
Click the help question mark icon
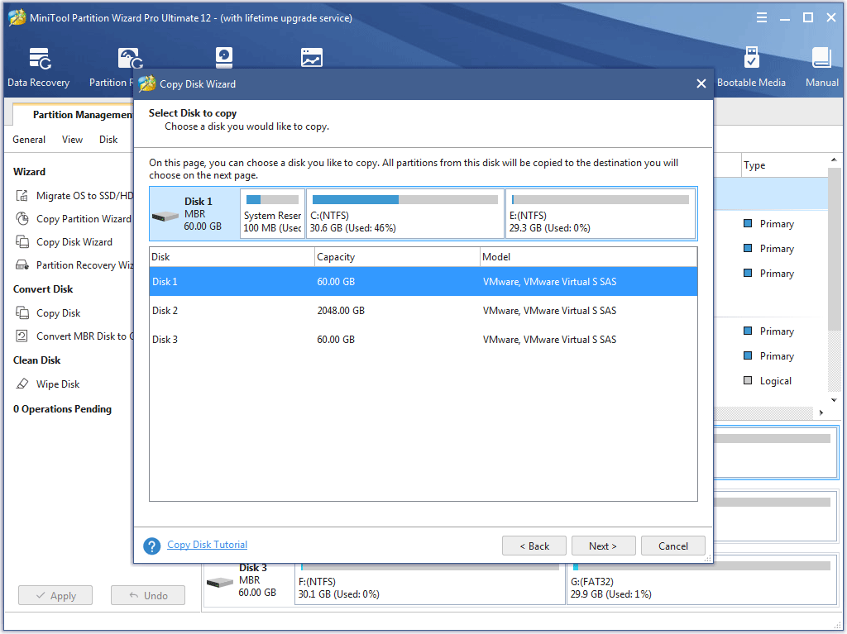coord(151,546)
